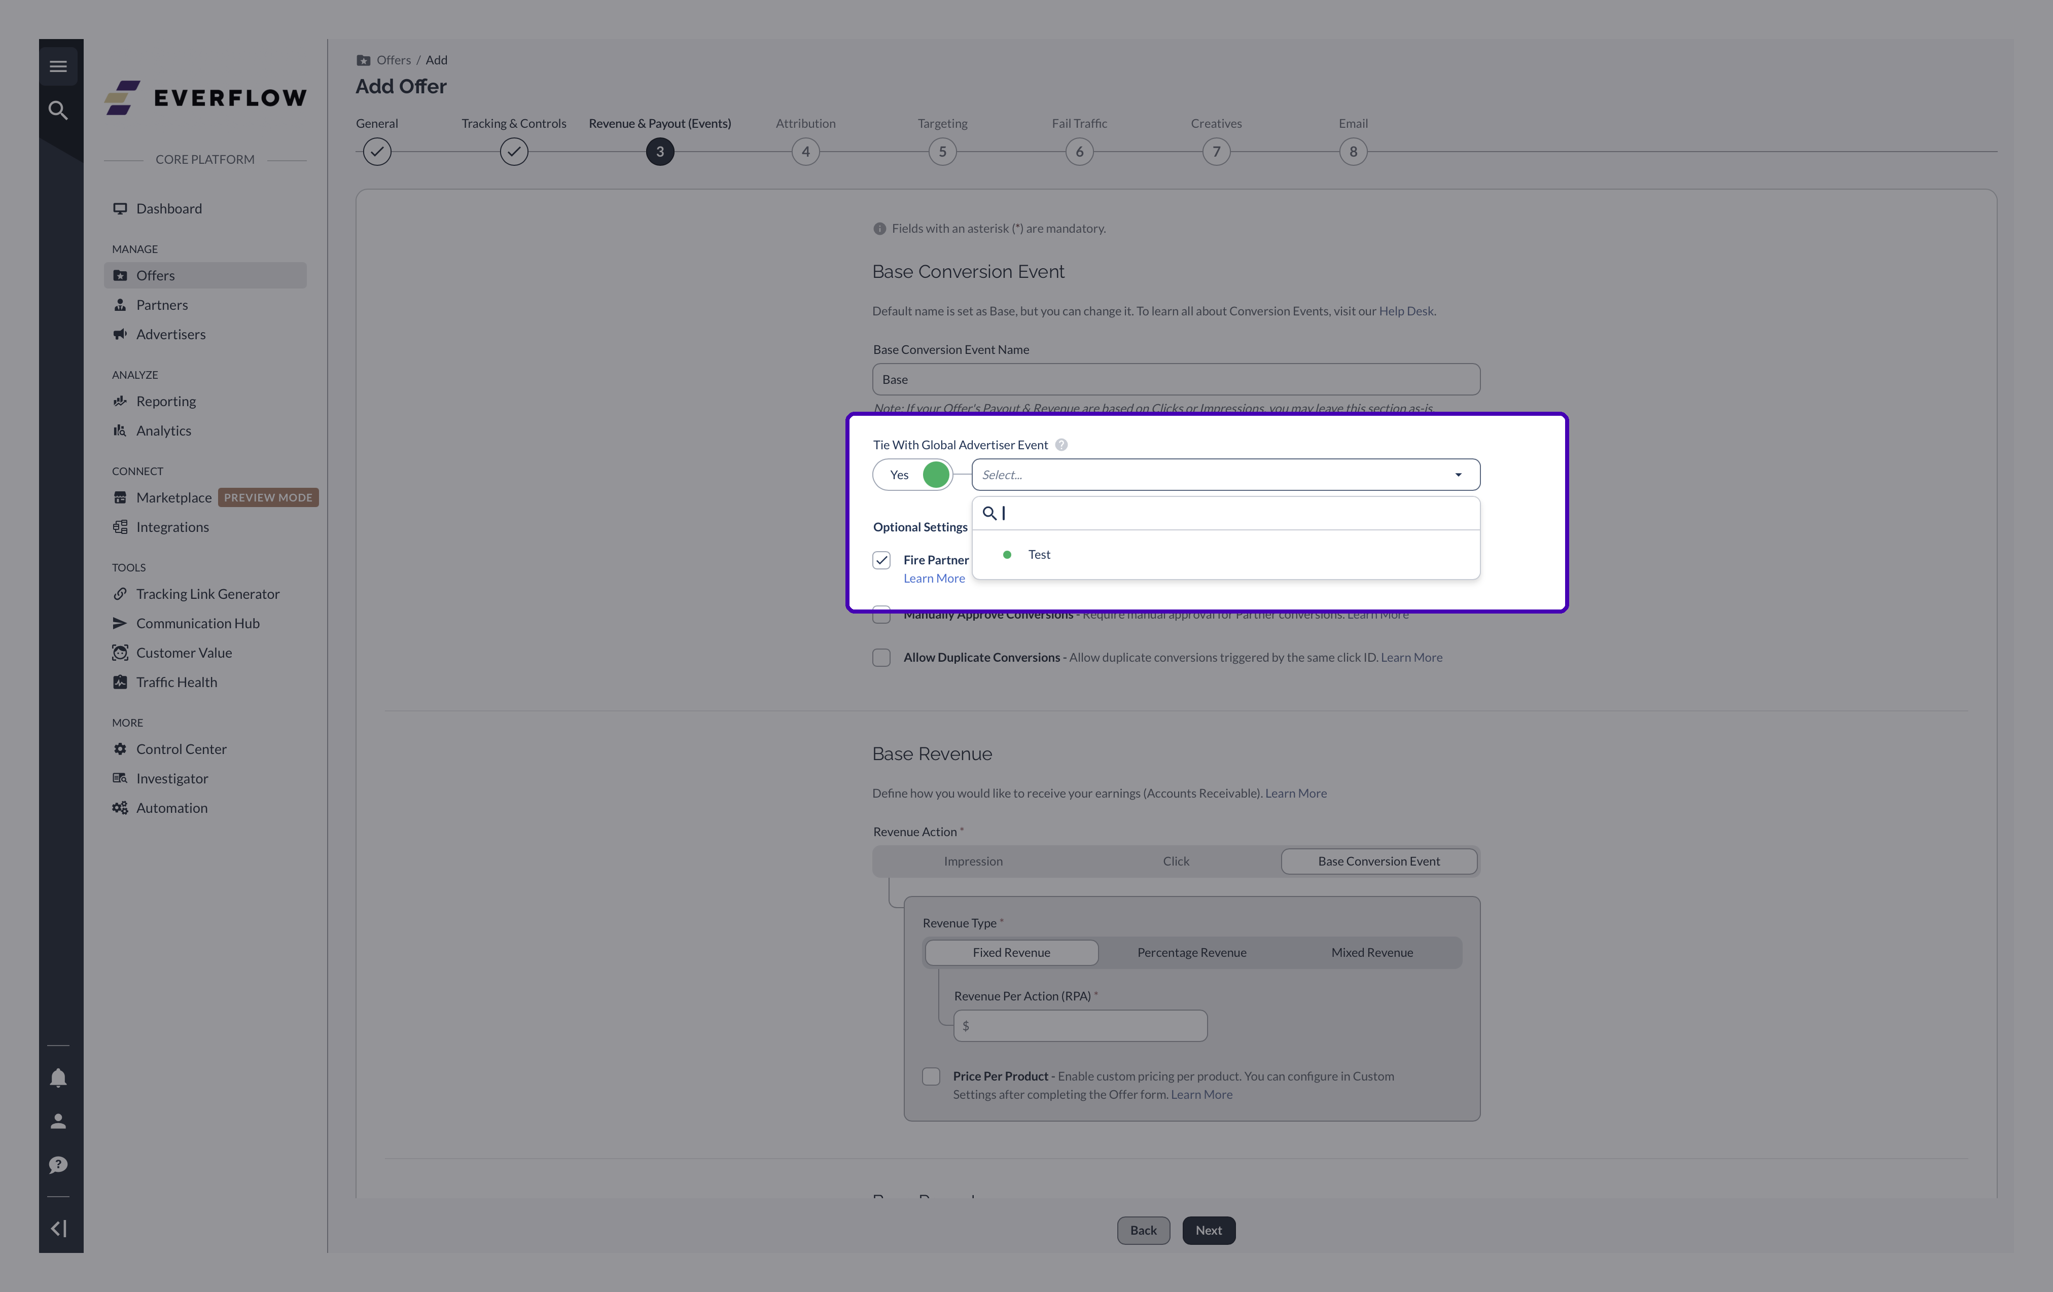Click the Back button

pos(1143,1230)
